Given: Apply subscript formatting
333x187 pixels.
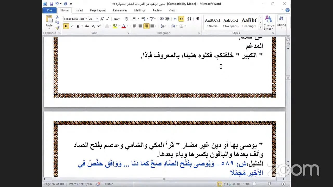Looking at the screenshot, I should tap(93, 26).
